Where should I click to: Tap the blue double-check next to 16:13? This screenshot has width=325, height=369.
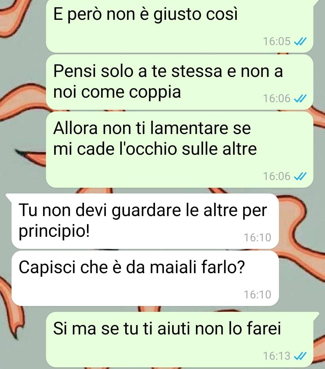pyautogui.click(x=300, y=356)
